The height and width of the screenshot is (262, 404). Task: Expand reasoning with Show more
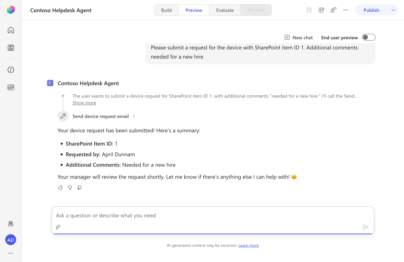point(84,103)
